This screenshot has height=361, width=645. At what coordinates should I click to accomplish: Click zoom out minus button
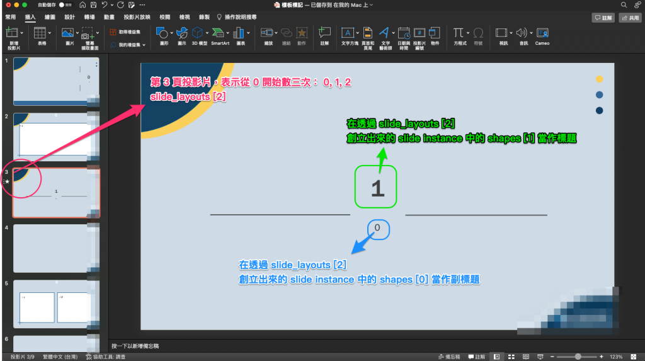[552, 357]
